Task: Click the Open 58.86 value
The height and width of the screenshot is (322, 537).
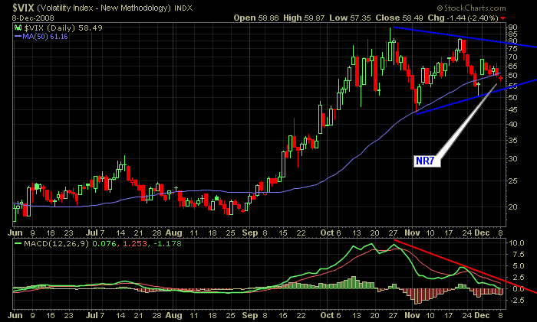Action: tap(256, 18)
